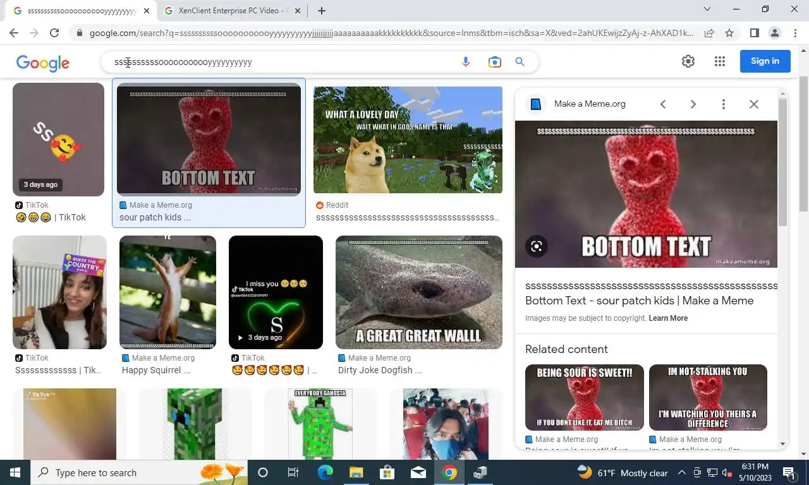Click the magnifier search button

pyautogui.click(x=520, y=62)
